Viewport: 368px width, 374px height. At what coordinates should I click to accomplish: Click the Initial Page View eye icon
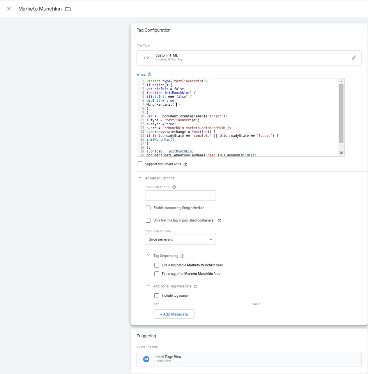coord(146,359)
